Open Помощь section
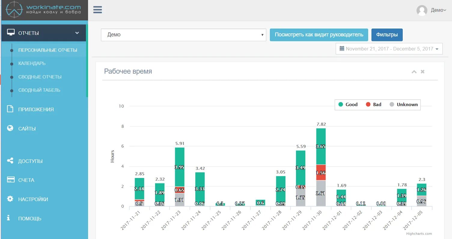Screen dimensions: 452x239 30,219
